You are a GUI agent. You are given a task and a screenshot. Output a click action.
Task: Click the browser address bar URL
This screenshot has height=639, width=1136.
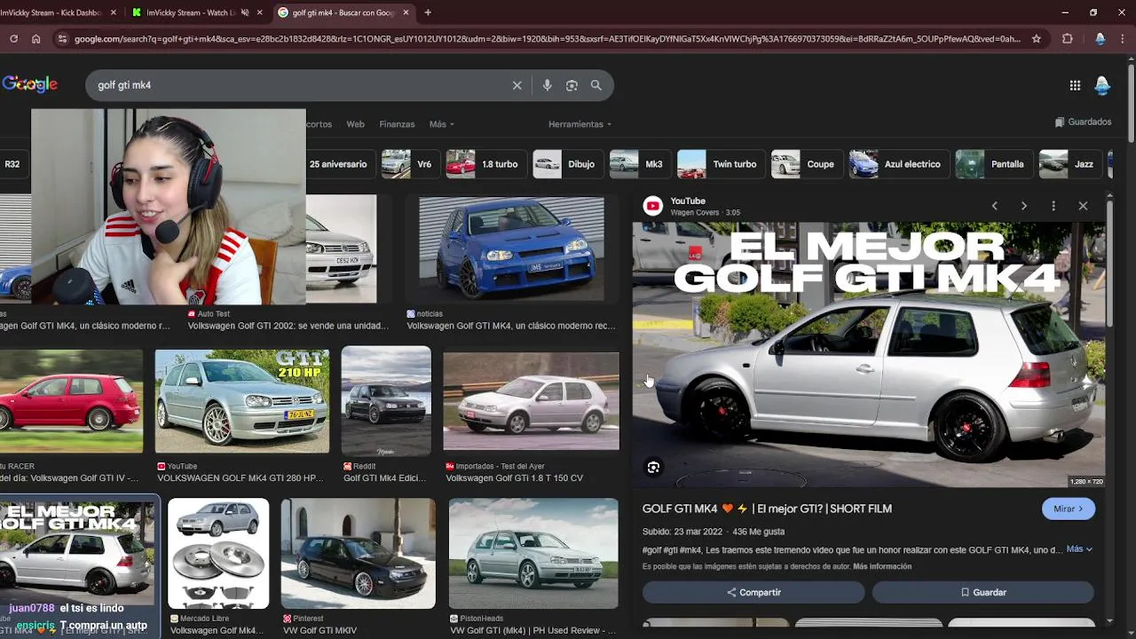point(547,39)
